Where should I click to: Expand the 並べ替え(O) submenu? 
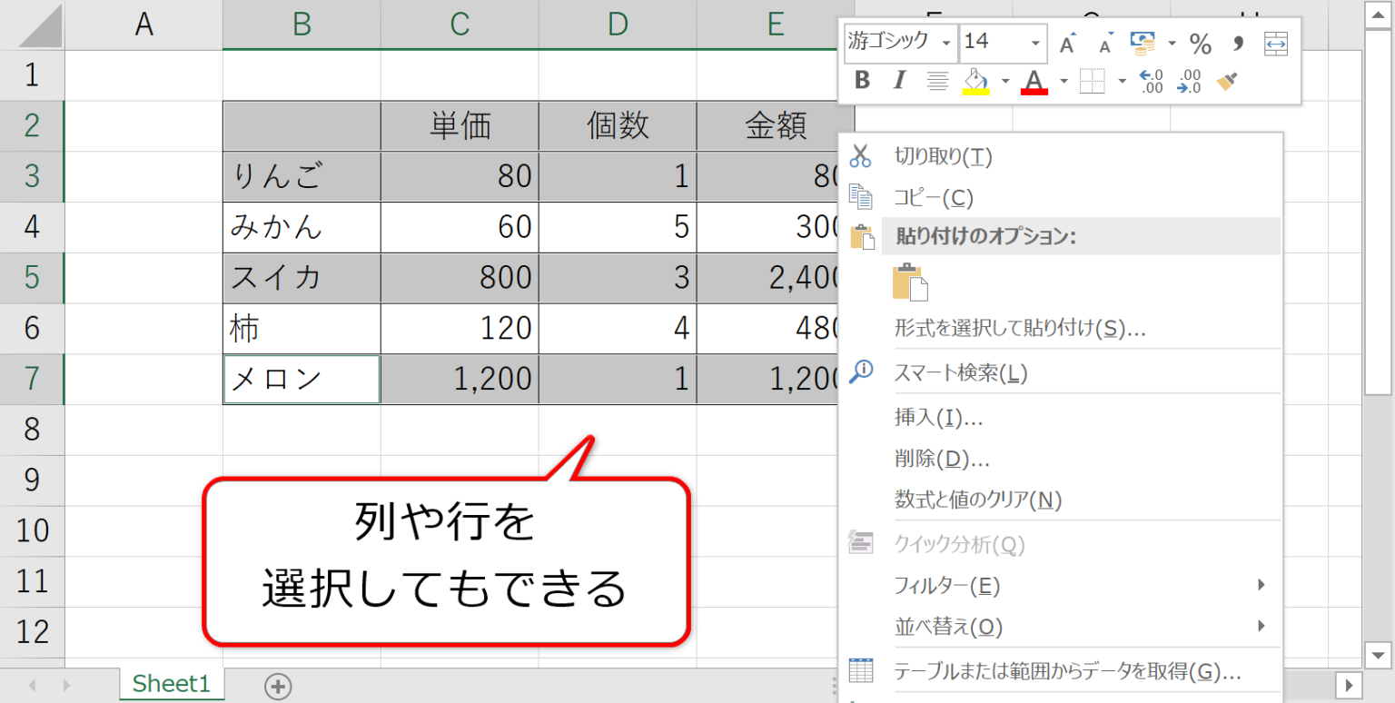coord(1060,627)
